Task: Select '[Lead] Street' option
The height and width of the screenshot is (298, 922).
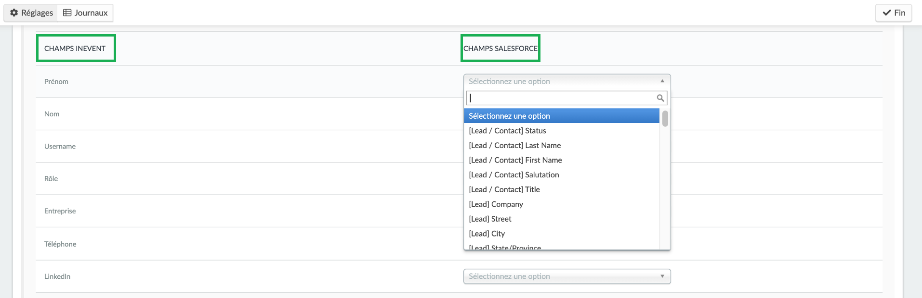Action: pos(562,219)
